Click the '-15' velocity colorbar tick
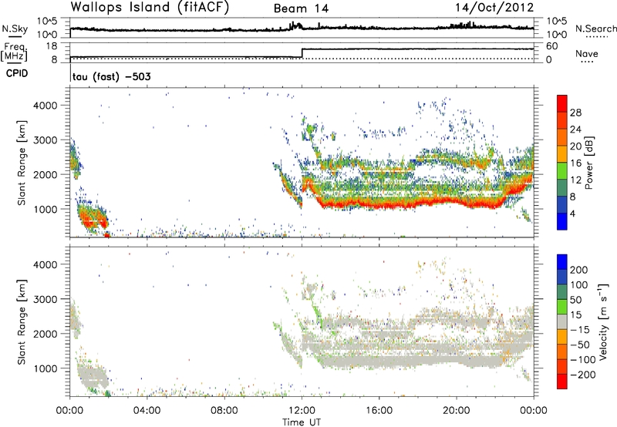The width and height of the screenshot is (617, 427). pyautogui.click(x=579, y=329)
